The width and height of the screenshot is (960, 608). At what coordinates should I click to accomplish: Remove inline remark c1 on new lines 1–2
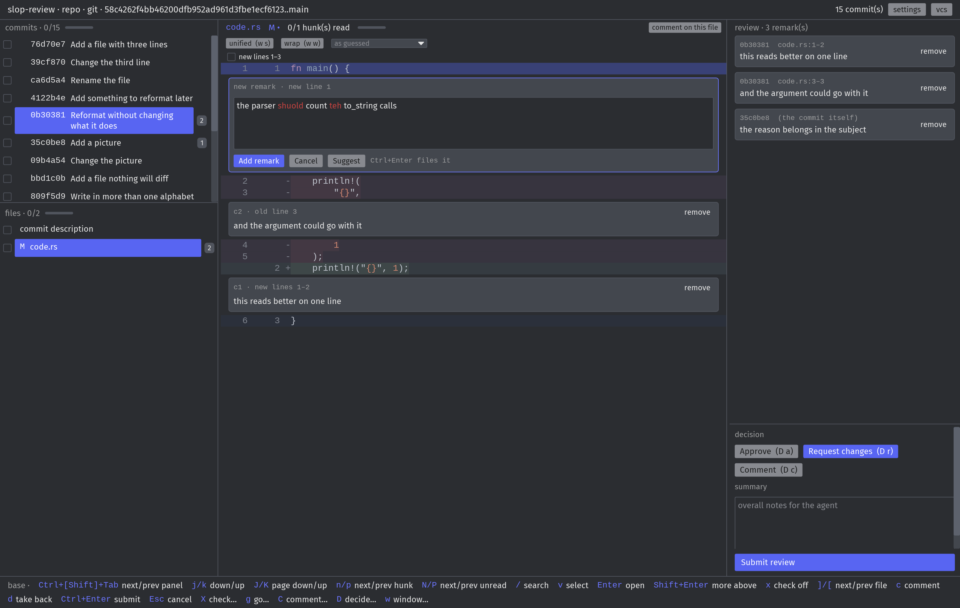pos(697,287)
